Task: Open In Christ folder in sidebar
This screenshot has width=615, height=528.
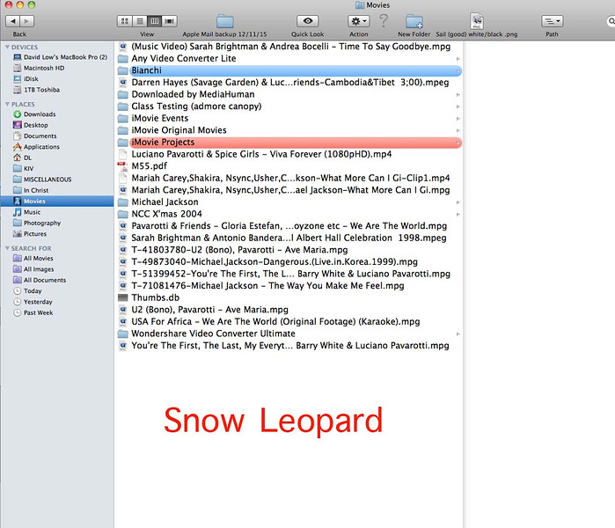Action: [31, 190]
